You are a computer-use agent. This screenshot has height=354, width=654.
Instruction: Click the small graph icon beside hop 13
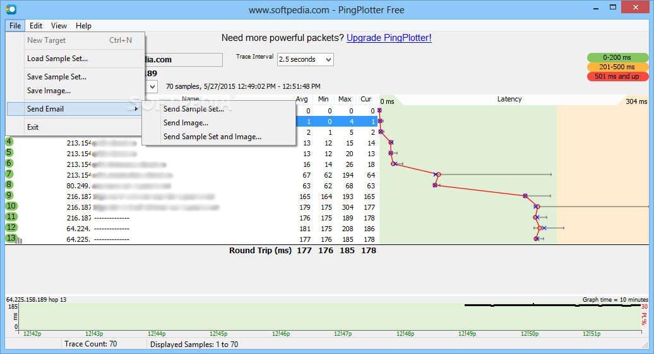pos(19,241)
